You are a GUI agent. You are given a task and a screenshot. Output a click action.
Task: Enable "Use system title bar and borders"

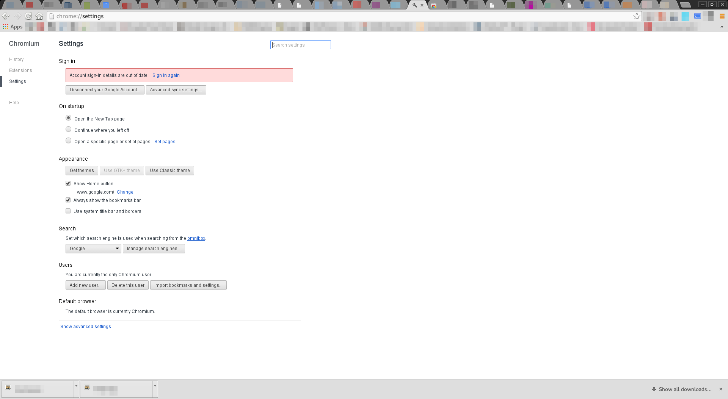point(68,211)
